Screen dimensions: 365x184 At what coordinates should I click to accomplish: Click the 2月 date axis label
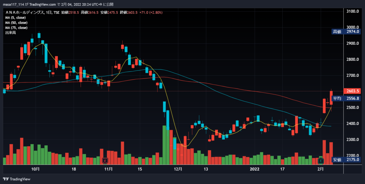320,169
